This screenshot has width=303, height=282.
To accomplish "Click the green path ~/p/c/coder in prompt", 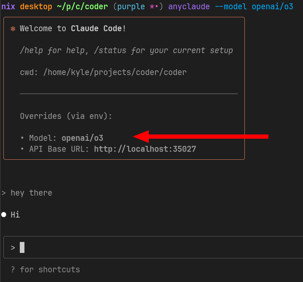I will 82,7.
